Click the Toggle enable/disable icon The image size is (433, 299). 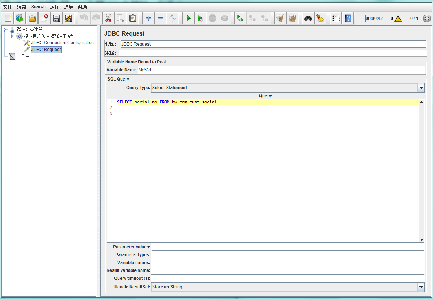tap(173, 18)
